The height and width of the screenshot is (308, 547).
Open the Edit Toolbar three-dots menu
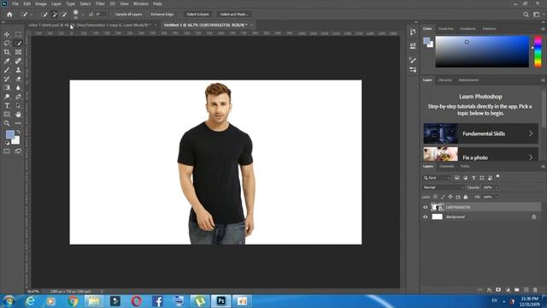coord(18,123)
